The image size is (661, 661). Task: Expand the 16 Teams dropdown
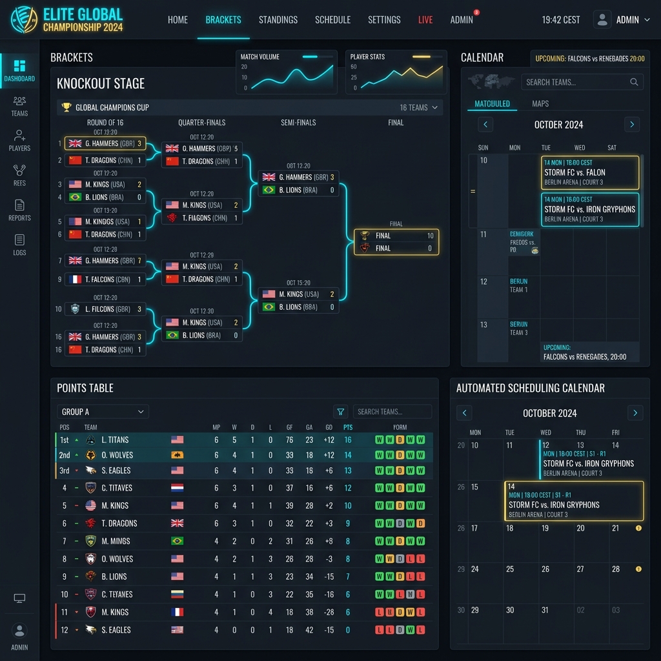[418, 108]
